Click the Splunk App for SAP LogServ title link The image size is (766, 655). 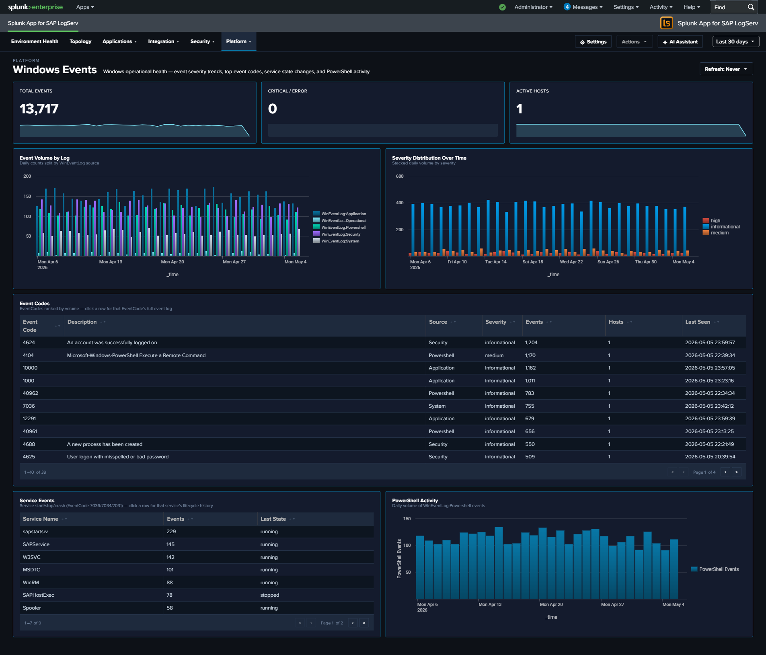pyautogui.click(x=43, y=23)
